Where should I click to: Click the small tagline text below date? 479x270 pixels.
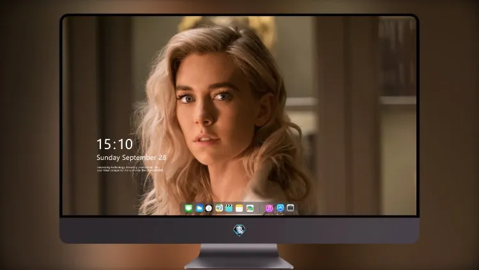point(130,169)
